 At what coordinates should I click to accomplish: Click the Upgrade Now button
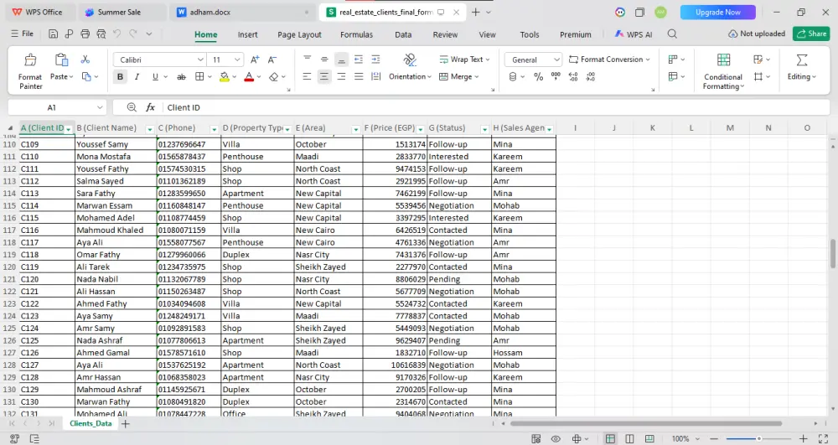click(718, 12)
